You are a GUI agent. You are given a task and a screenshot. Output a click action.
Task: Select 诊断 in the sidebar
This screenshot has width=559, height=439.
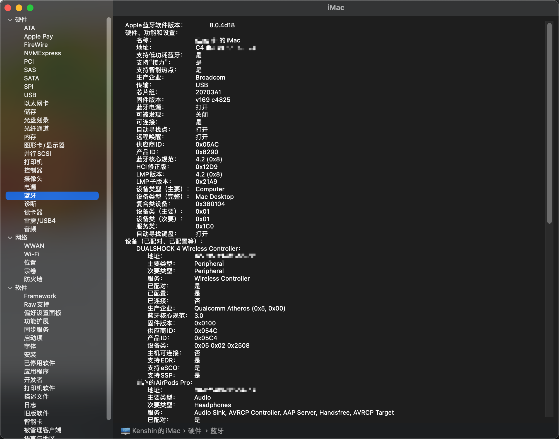coord(30,204)
